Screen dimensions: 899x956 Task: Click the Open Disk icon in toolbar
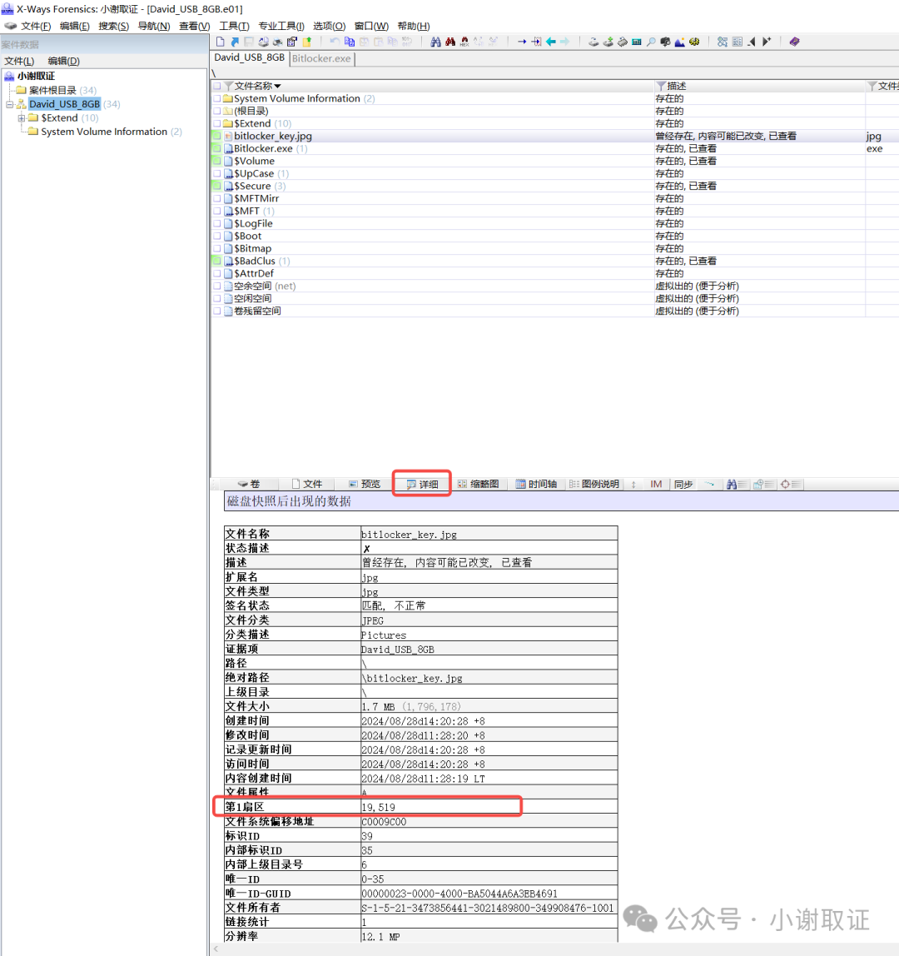tap(594, 42)
